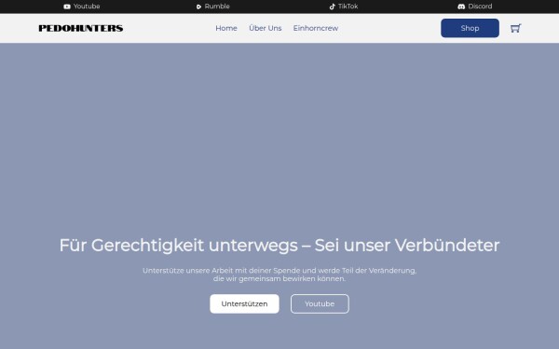Click the blue Shop button
This screenshot has height=349, width=559.
pos(470,28)
